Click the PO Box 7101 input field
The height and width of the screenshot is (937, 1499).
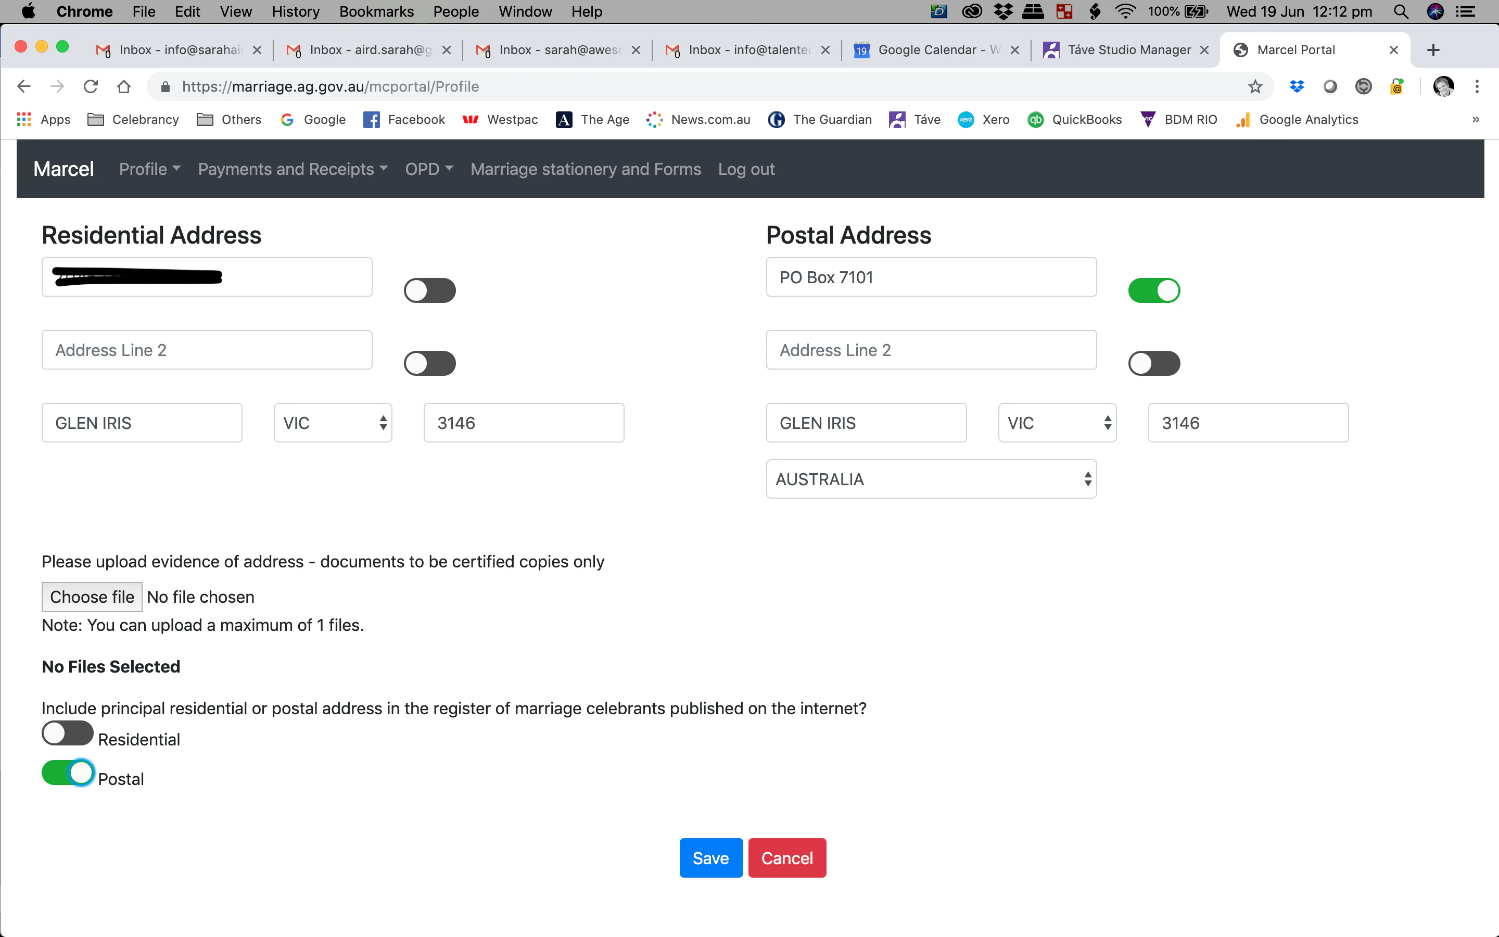[931, 277]
